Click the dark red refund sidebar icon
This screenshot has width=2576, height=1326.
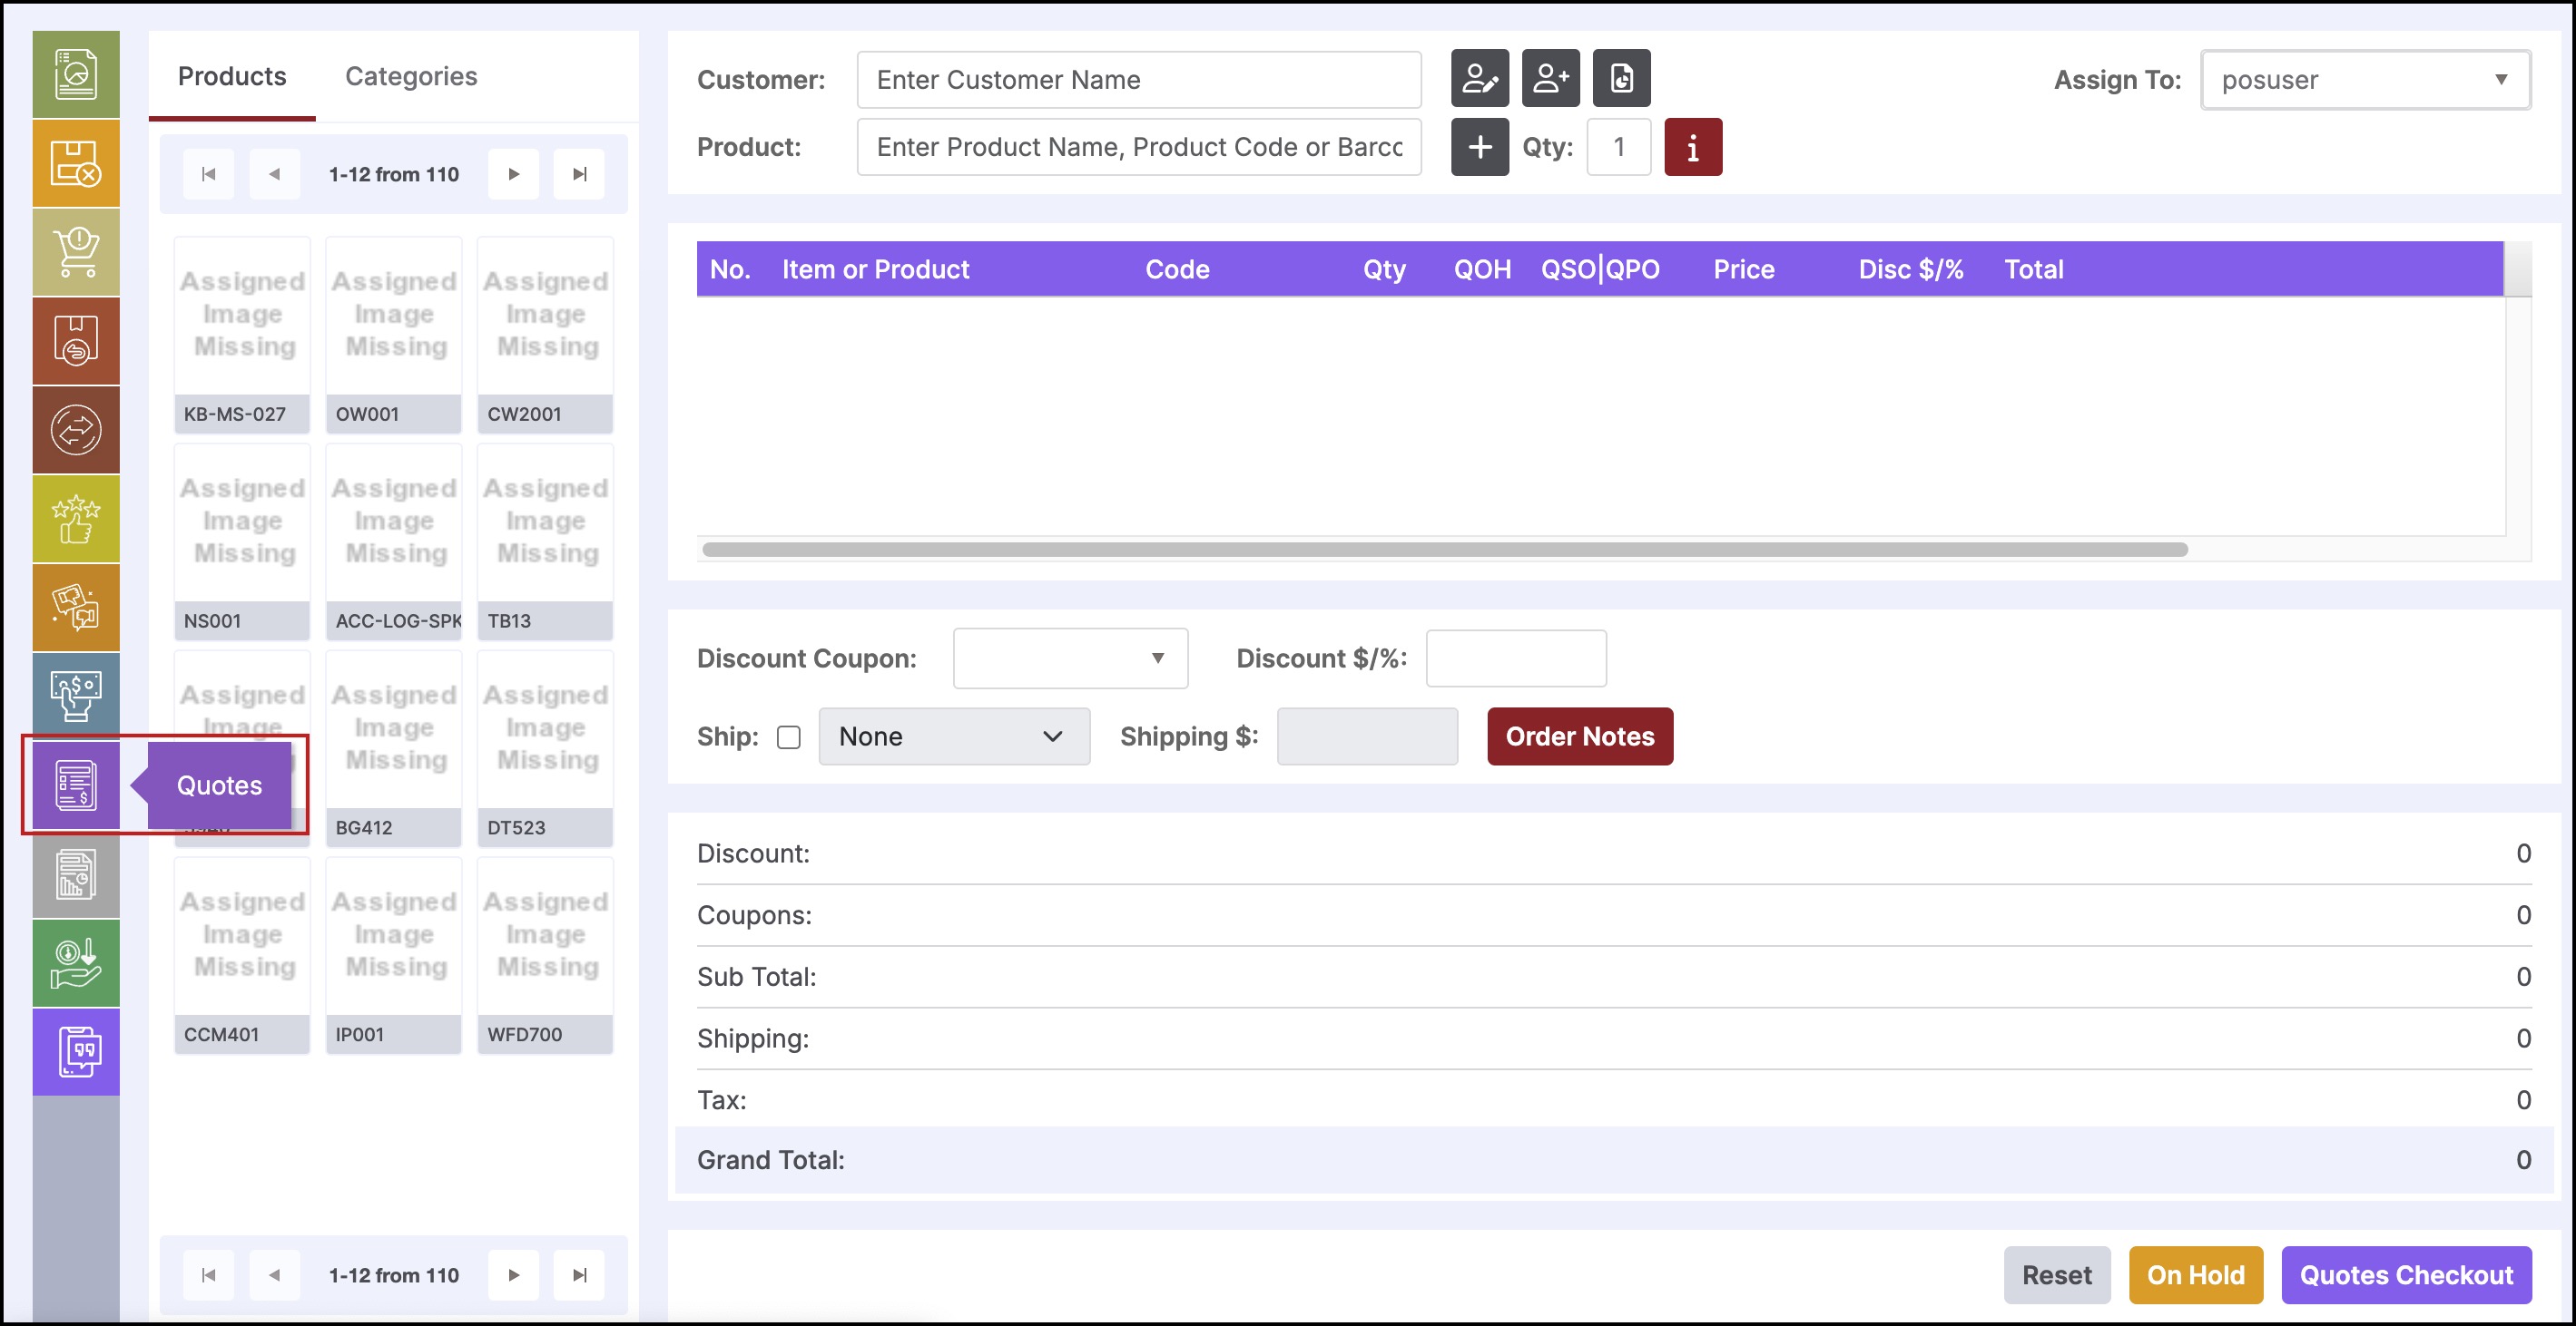click(x=76, y=341)
